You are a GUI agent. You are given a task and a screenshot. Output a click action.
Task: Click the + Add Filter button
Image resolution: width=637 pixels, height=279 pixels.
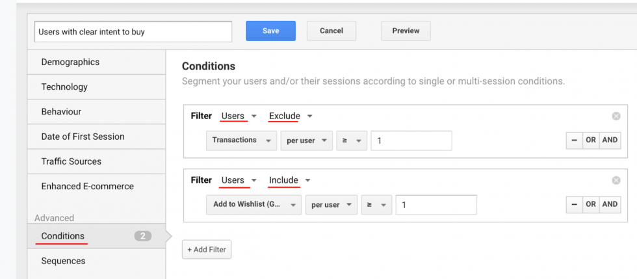207,249
